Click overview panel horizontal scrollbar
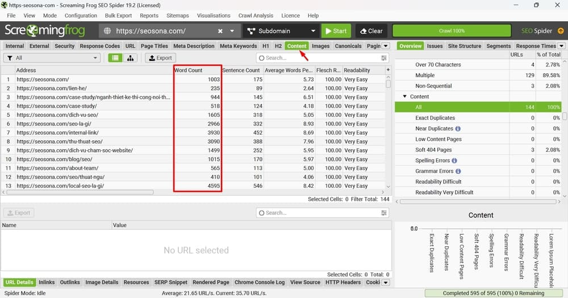 click(x=478, y=202)
